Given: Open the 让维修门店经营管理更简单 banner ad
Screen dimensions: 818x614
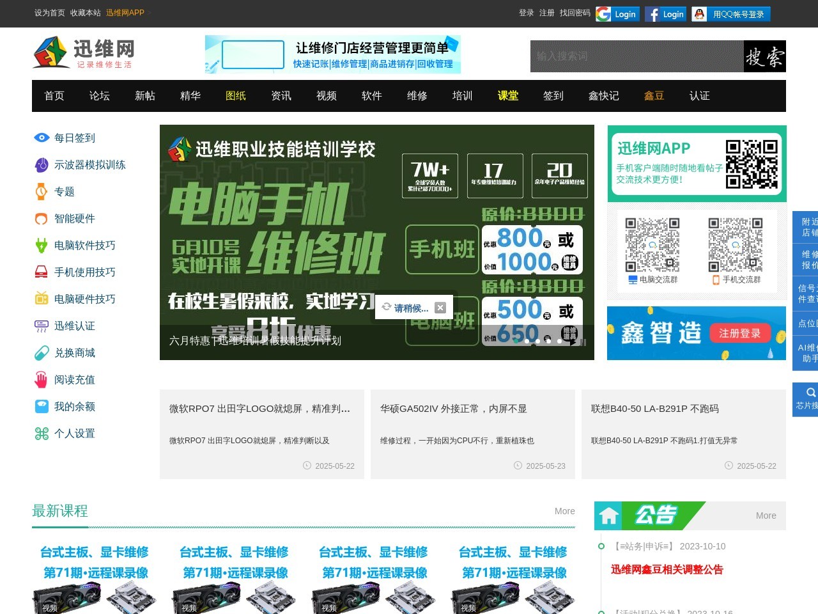Looking at the screenshot, I should point(333,54).
